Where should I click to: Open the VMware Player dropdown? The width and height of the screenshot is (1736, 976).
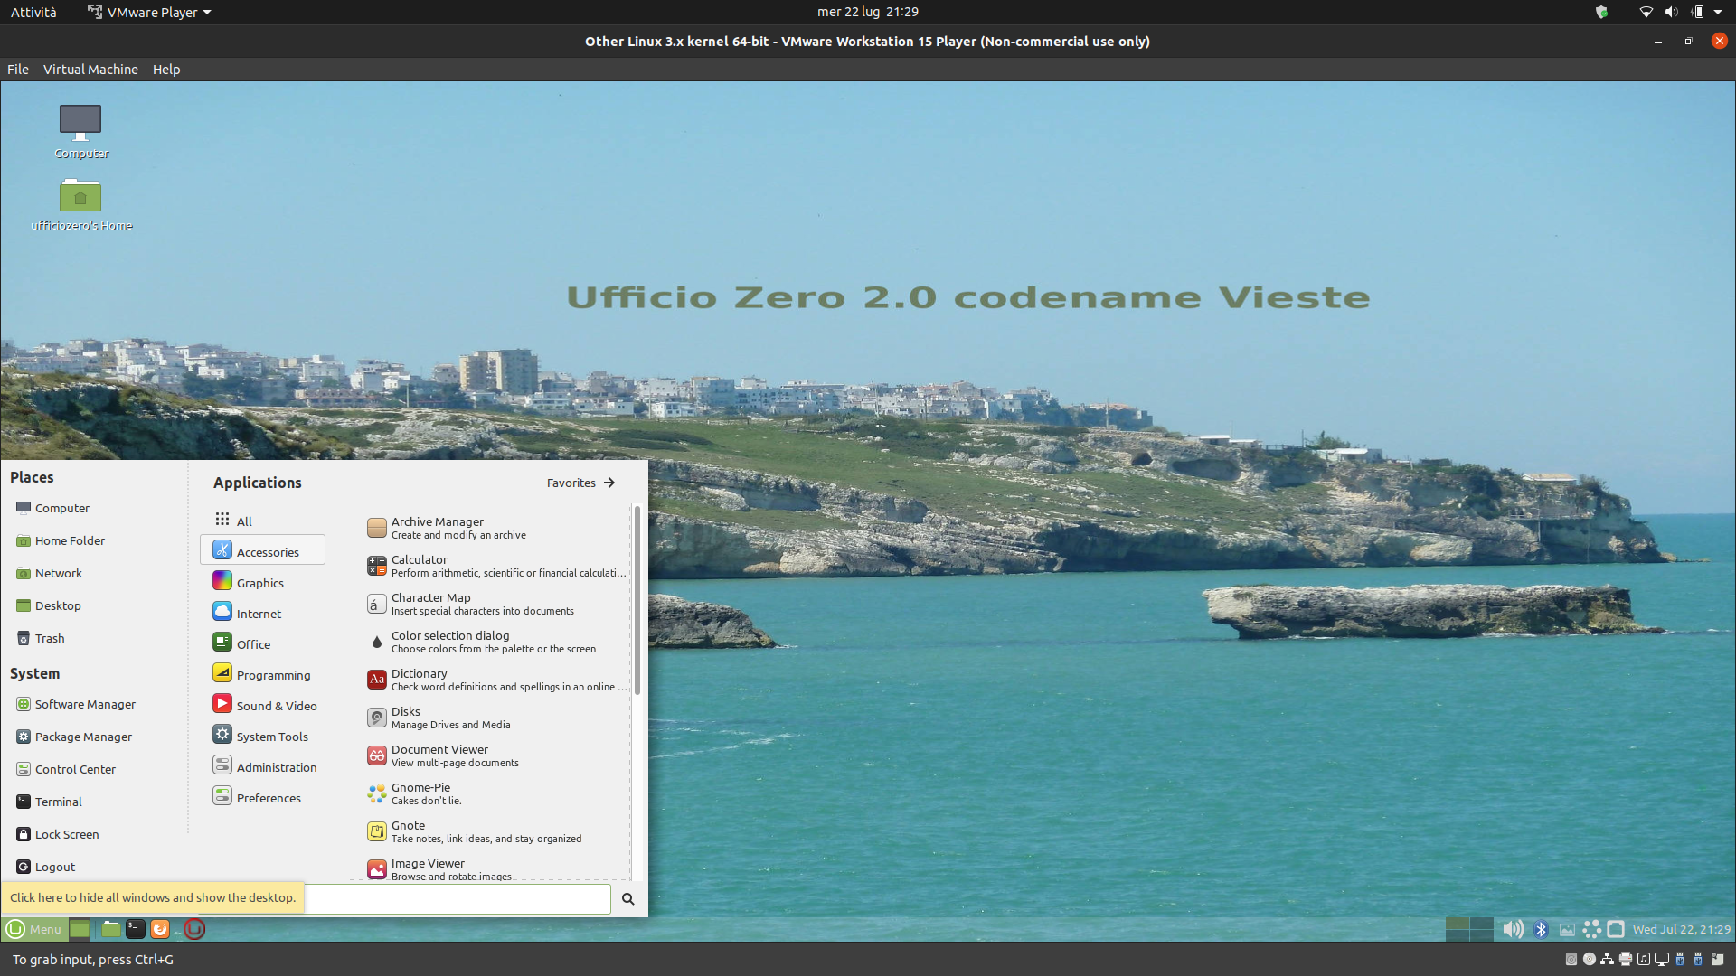[150, 12]
